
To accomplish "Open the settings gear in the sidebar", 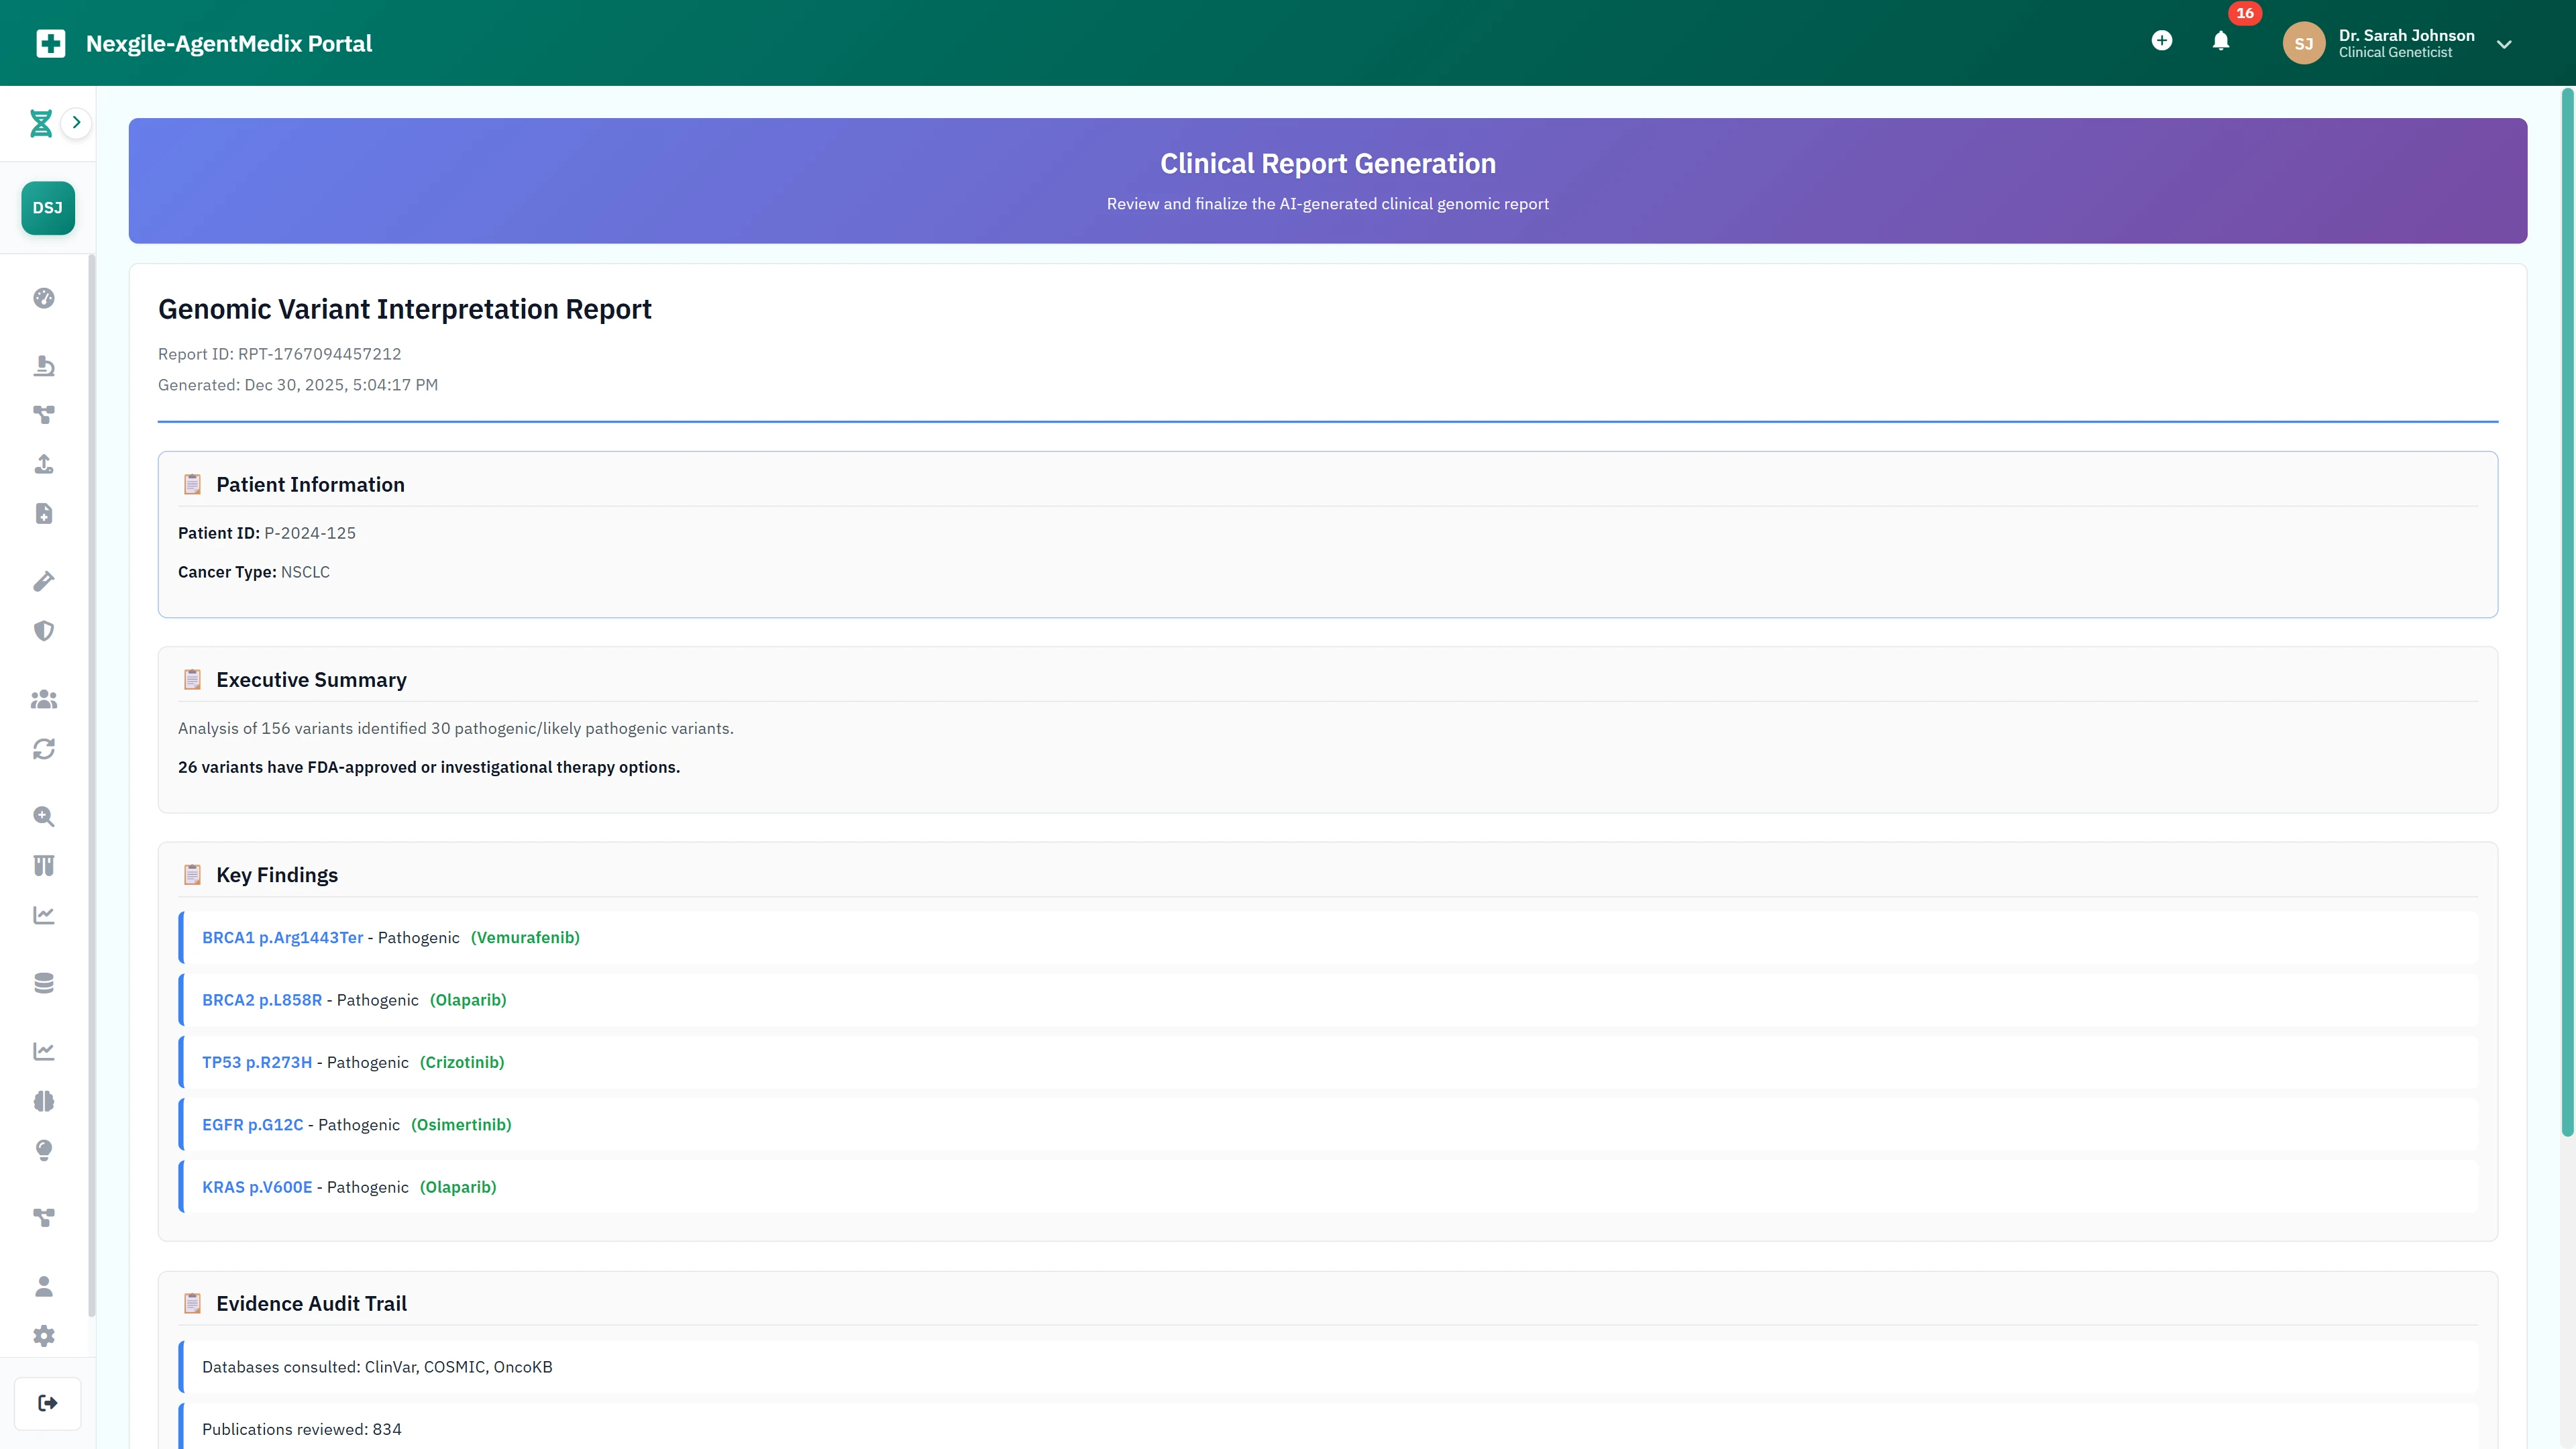I will tap(44, 1335).
